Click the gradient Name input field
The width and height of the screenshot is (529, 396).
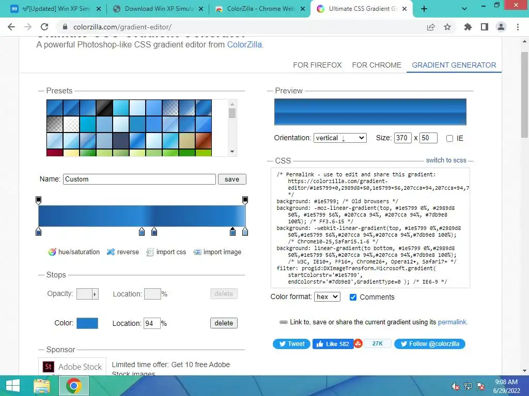pos(139,179)
